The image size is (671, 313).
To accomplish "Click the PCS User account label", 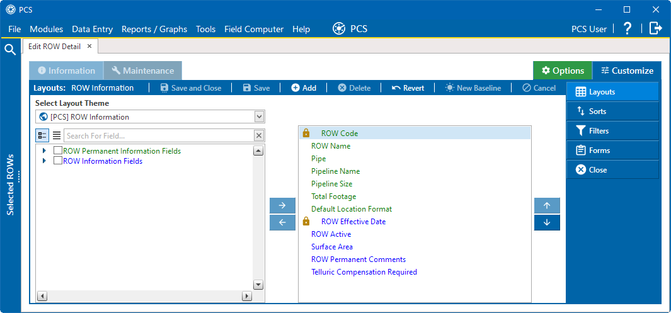I will 589,29.
